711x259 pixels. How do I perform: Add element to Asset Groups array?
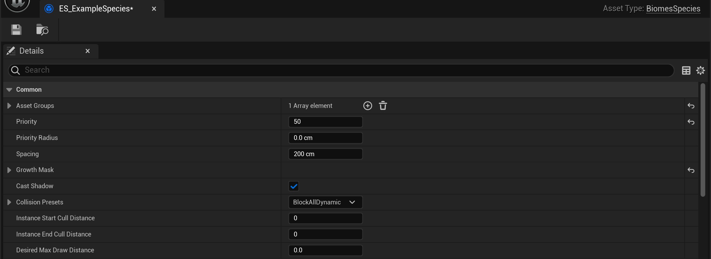click(x=367, y=106)
